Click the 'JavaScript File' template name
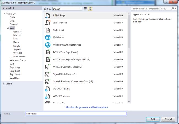The height and width of the screenshot is (124, 179). click(x=60, y=23)
